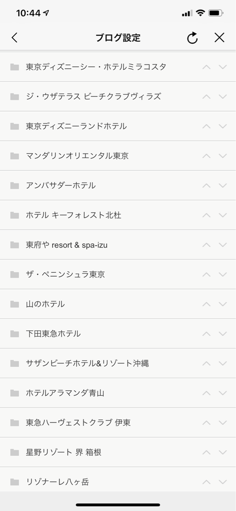The image size is (236, 511).
Task: Move サザンビーチホテル&リゾート沖縄 up
Action: click(206, 364)
